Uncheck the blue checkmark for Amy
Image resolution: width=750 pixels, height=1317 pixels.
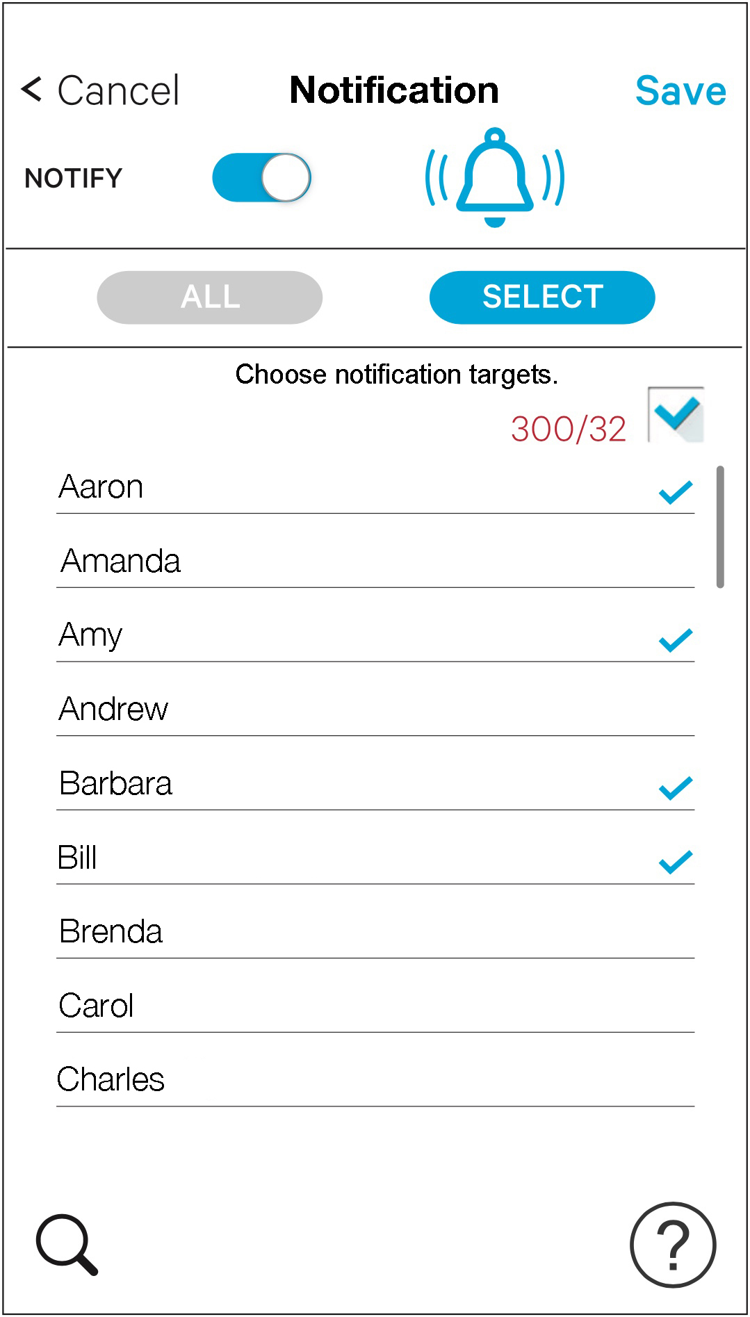coord(675,639)
